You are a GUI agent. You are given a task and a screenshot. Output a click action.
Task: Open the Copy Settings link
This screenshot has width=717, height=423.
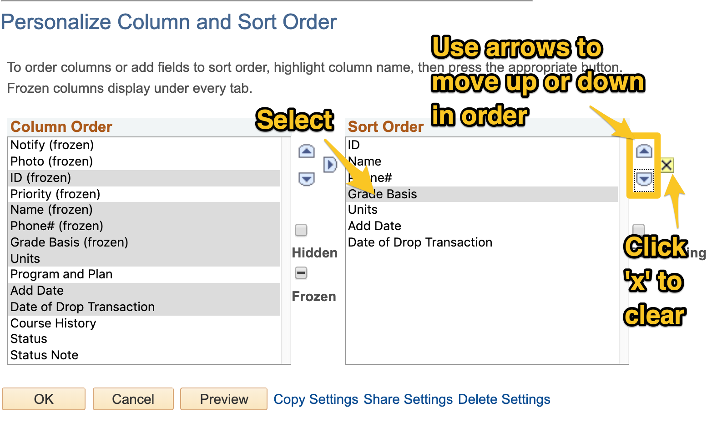coord(316,399)
